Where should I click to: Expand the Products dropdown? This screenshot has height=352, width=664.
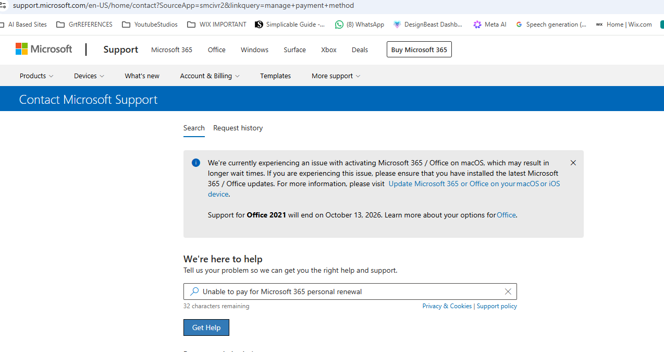(36, 76)
